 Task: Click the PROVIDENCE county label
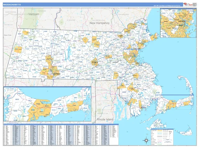pos(102,90)
